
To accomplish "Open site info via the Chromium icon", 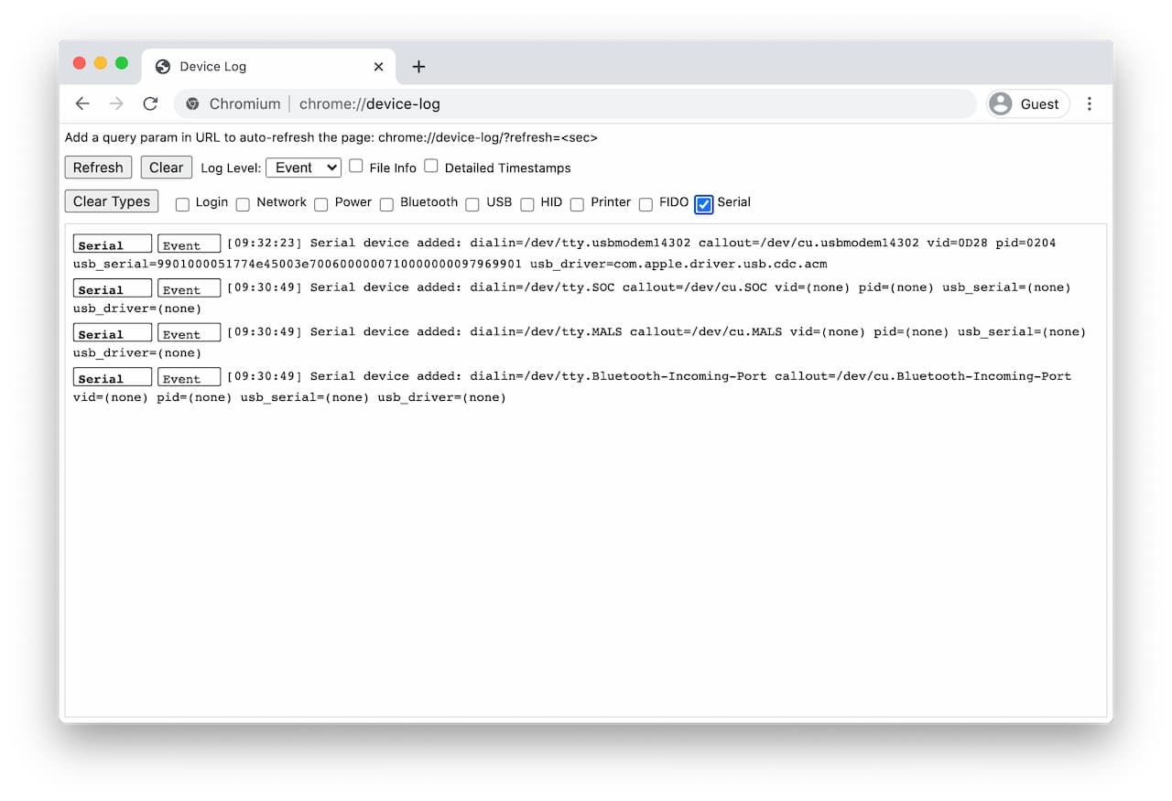I will (x=192, y=103).
